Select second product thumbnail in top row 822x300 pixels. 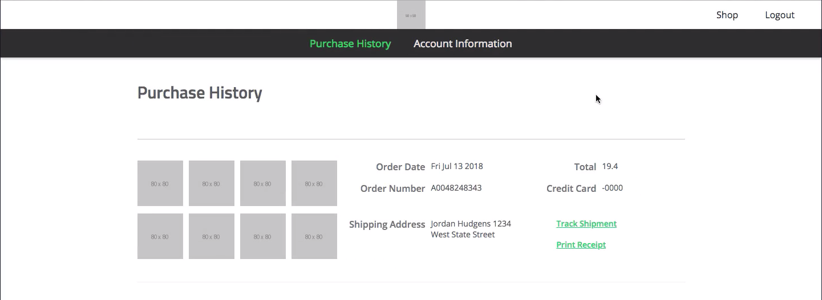tap(211, 183)
